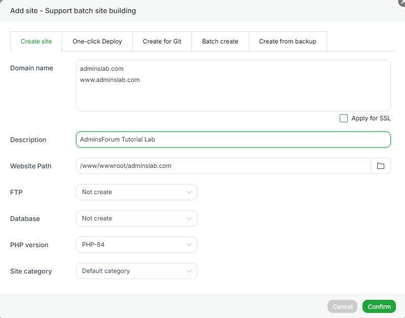Expand the Site category dropdown
405x318 pixels.
coord(137,271)
